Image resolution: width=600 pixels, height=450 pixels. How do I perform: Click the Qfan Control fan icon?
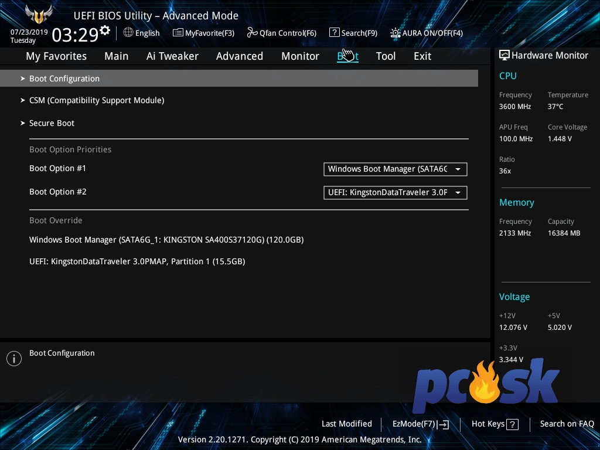point(252,33)
